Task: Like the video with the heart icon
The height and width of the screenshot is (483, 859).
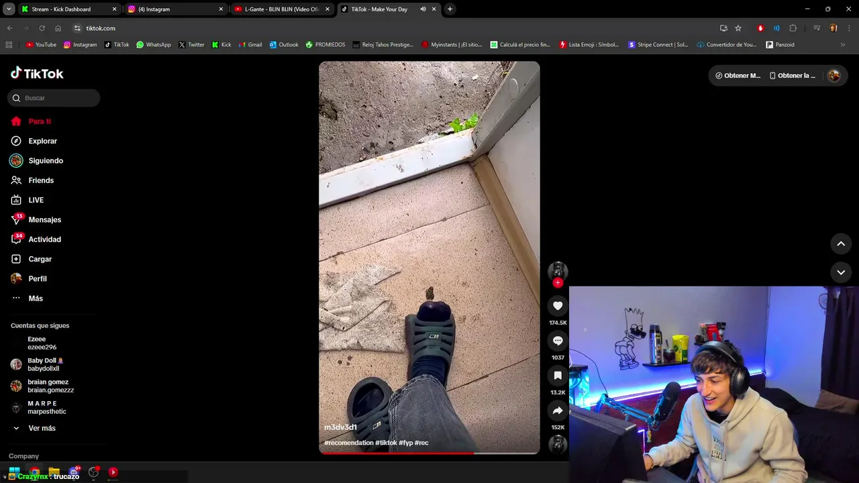Action: 558,306
